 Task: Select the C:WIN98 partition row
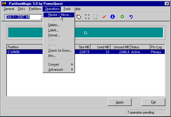[x=86, y=52]
